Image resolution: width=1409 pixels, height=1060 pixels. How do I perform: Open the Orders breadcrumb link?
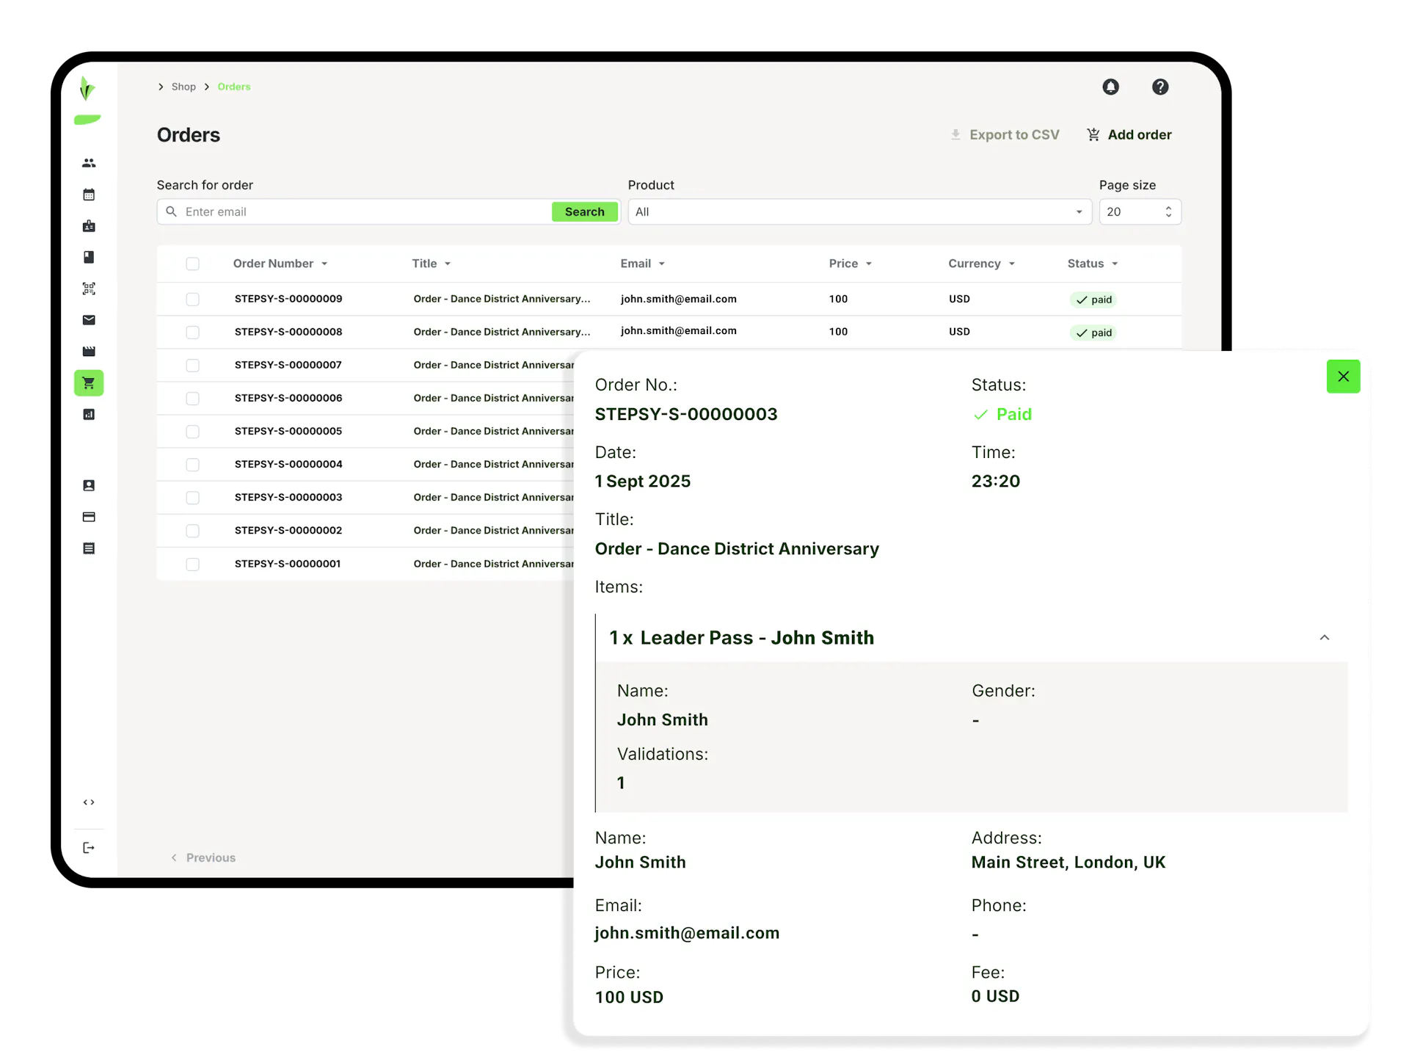point(233,87)
